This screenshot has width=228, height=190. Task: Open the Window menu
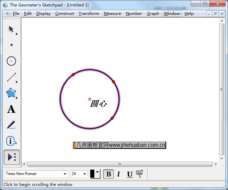(x=172, y=14)
